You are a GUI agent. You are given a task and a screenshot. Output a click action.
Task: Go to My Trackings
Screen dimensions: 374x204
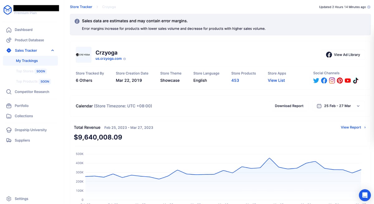click(27, 61)
